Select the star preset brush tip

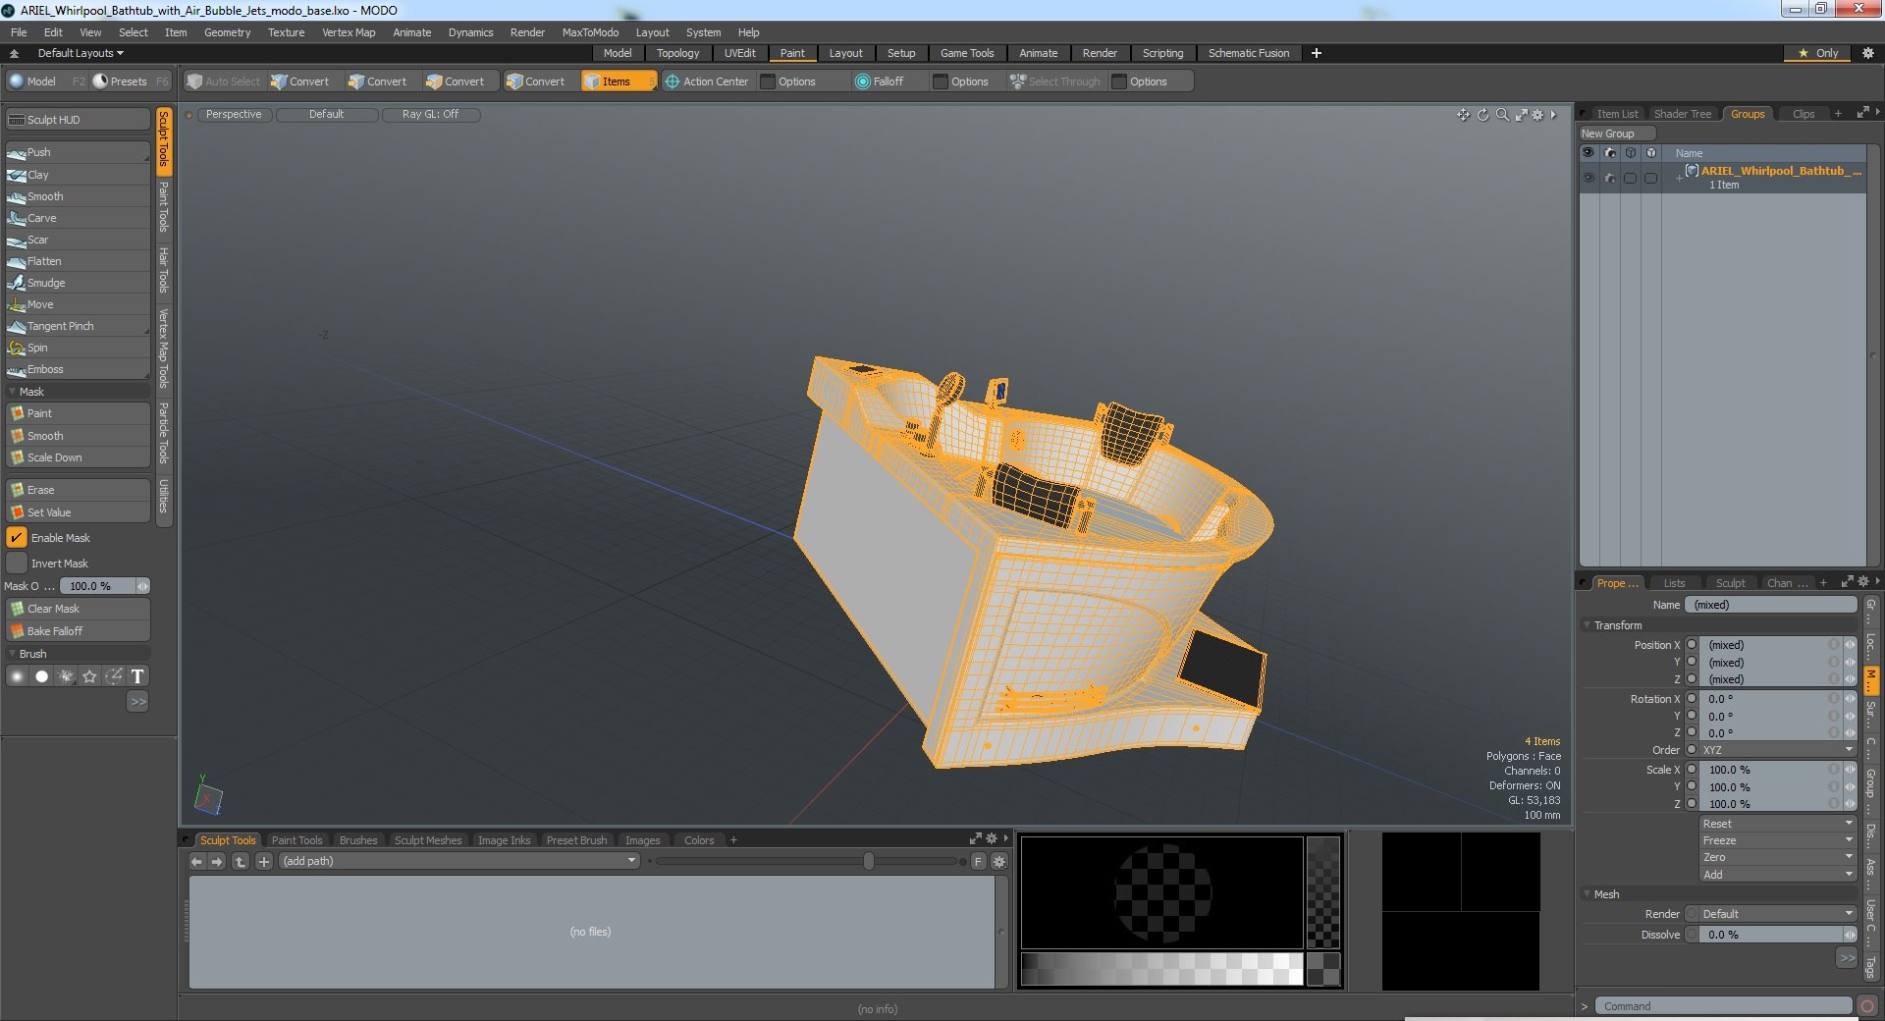pyautogui.click(x=89, y=676)
